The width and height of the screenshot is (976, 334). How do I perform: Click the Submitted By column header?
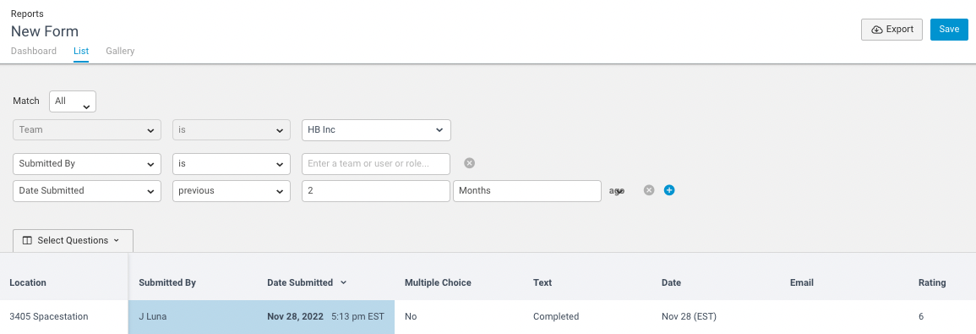[x=167, y=282]
